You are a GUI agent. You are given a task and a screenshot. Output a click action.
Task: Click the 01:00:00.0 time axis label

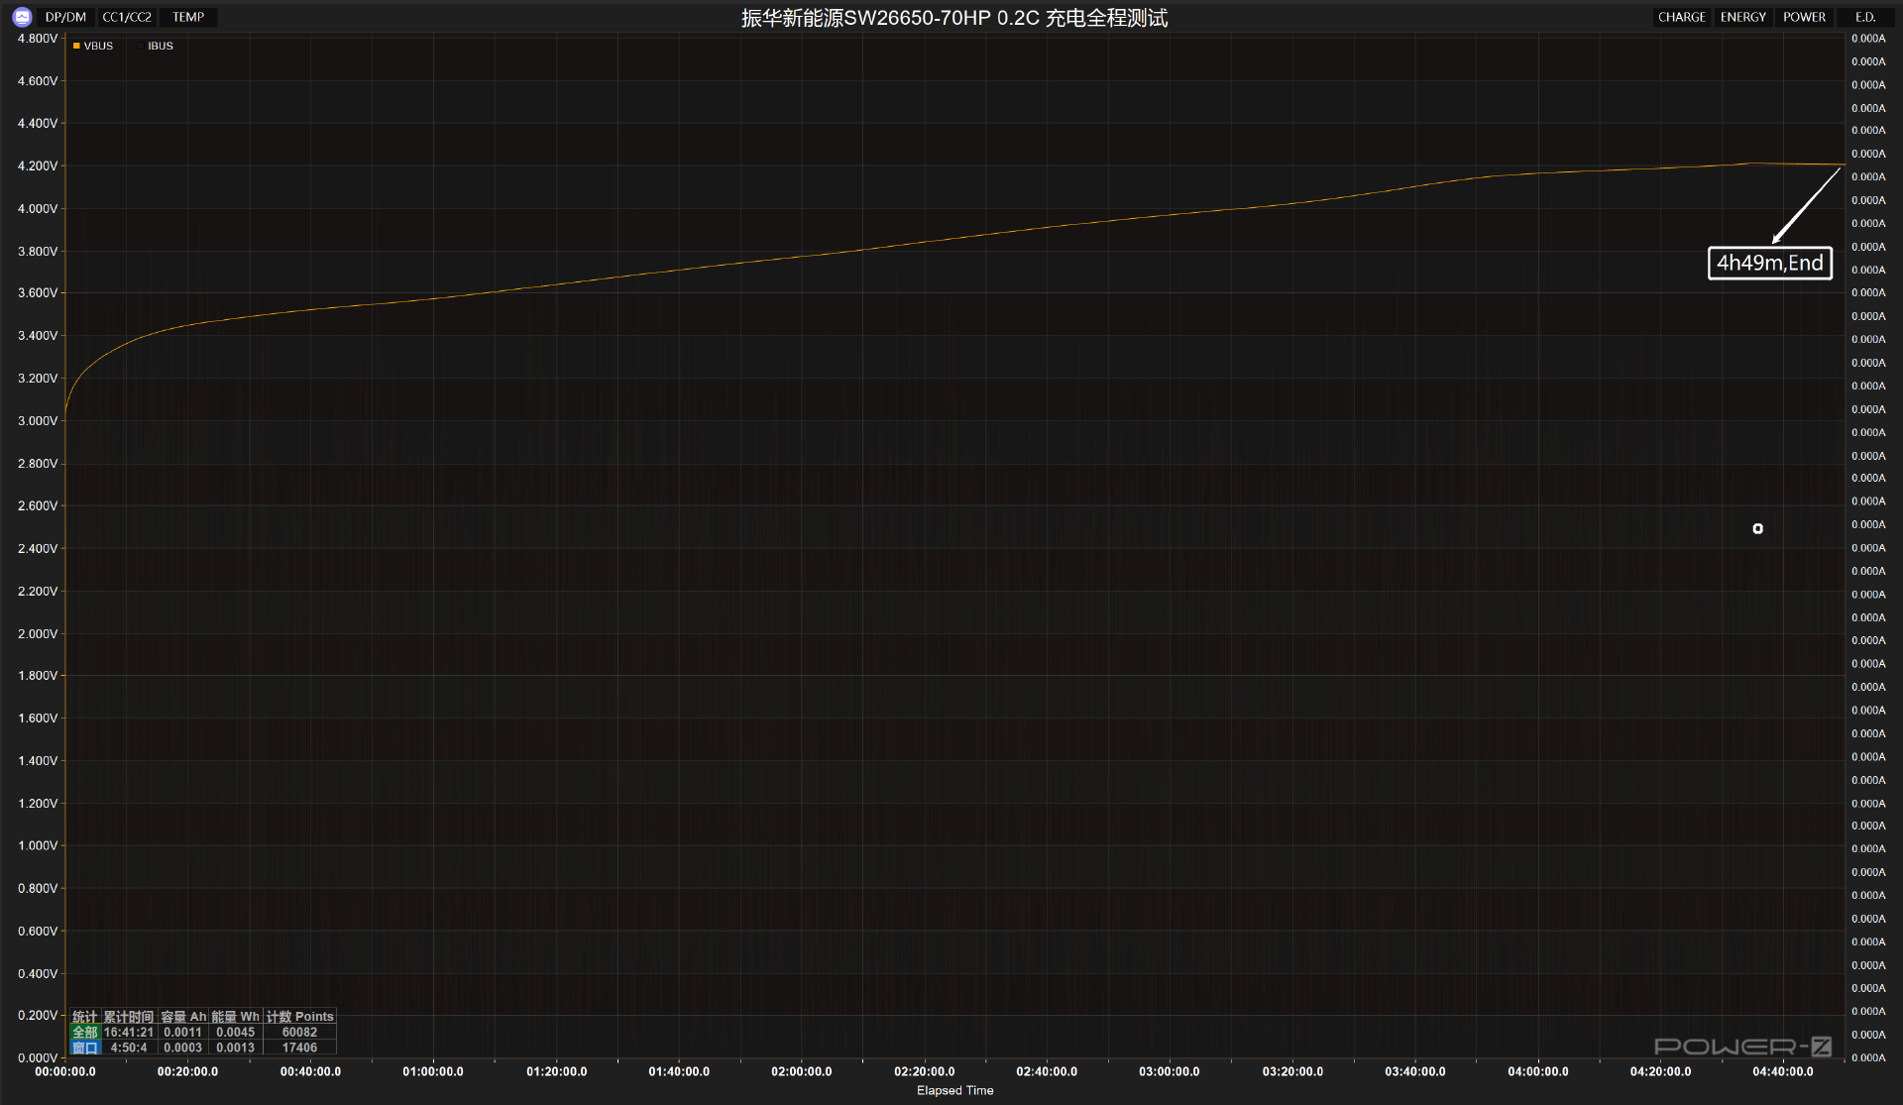coord(433,1071)
